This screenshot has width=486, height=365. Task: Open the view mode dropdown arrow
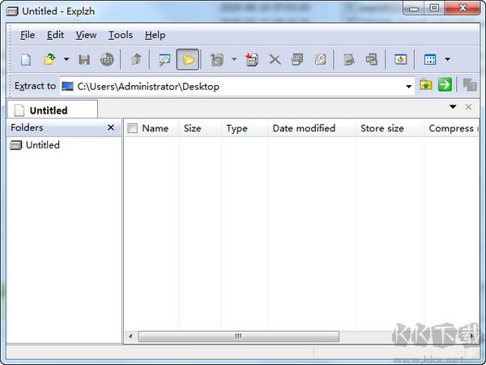[447, 59]
